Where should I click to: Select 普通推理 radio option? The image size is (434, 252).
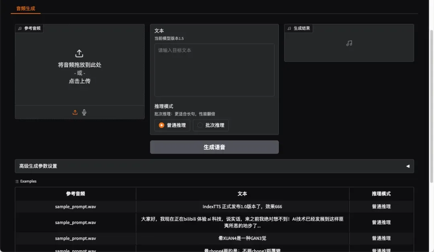(x=162, y=125)
